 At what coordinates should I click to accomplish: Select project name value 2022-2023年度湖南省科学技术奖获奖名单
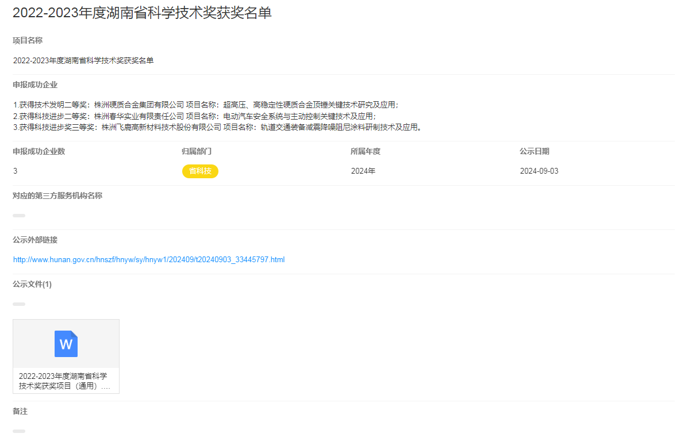[x=83, y=60]
